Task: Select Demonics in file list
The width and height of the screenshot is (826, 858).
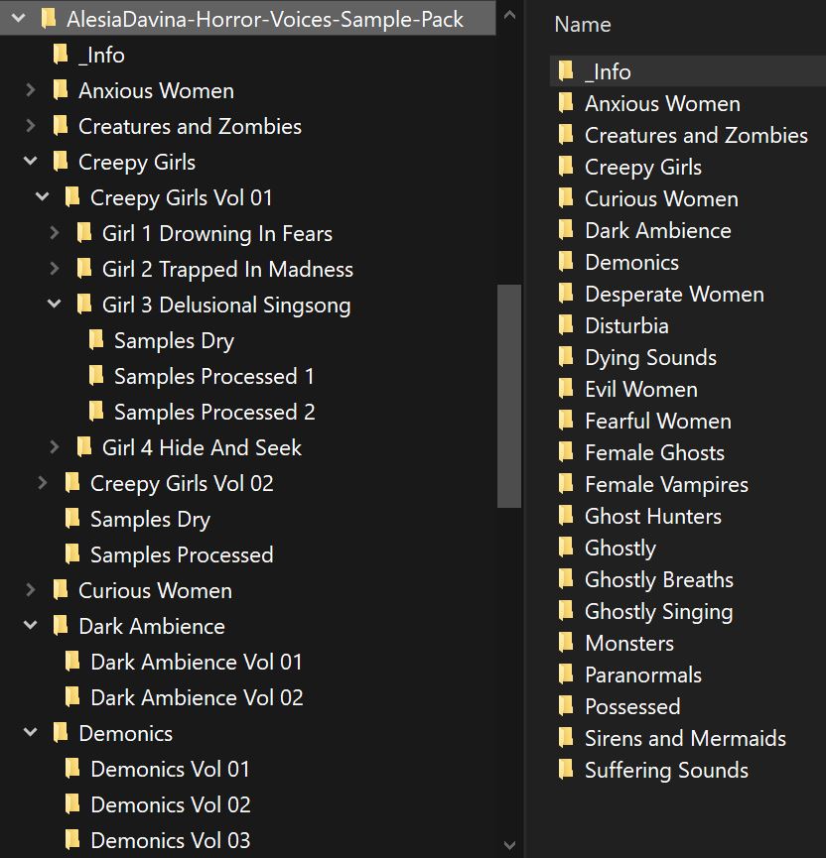Action: pyautogui.click(x=631, y=262)
